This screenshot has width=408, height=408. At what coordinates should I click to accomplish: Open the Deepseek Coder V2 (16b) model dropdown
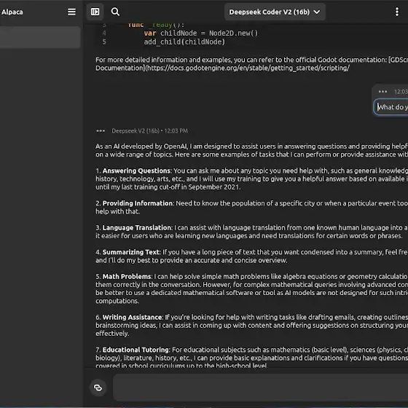(275, 12)
